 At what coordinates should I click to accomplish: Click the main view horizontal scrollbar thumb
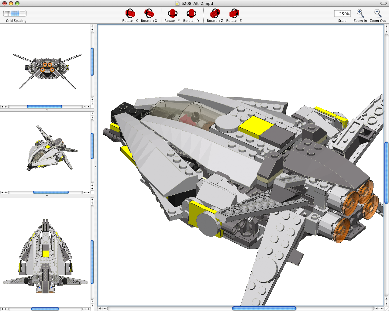pyautogui.click(x=264, y=308)
